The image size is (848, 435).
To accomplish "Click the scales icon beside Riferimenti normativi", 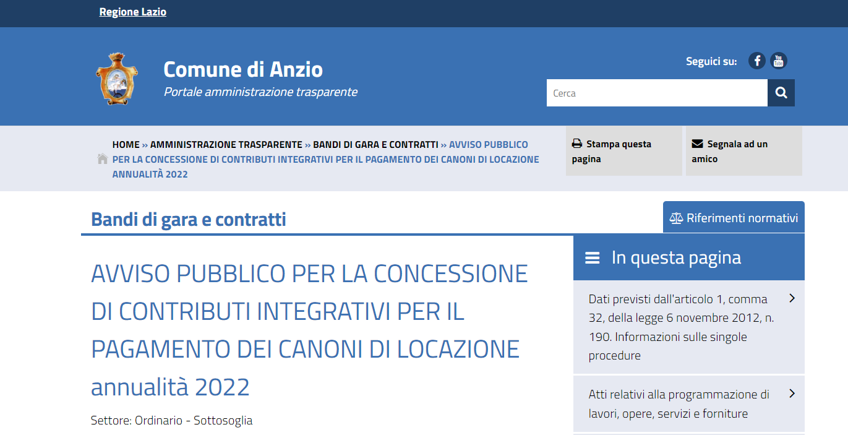I will click(677, 218).
